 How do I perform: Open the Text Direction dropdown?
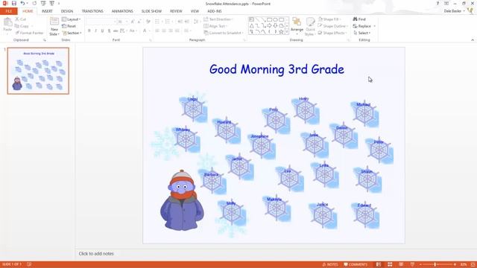click(218, 19)
